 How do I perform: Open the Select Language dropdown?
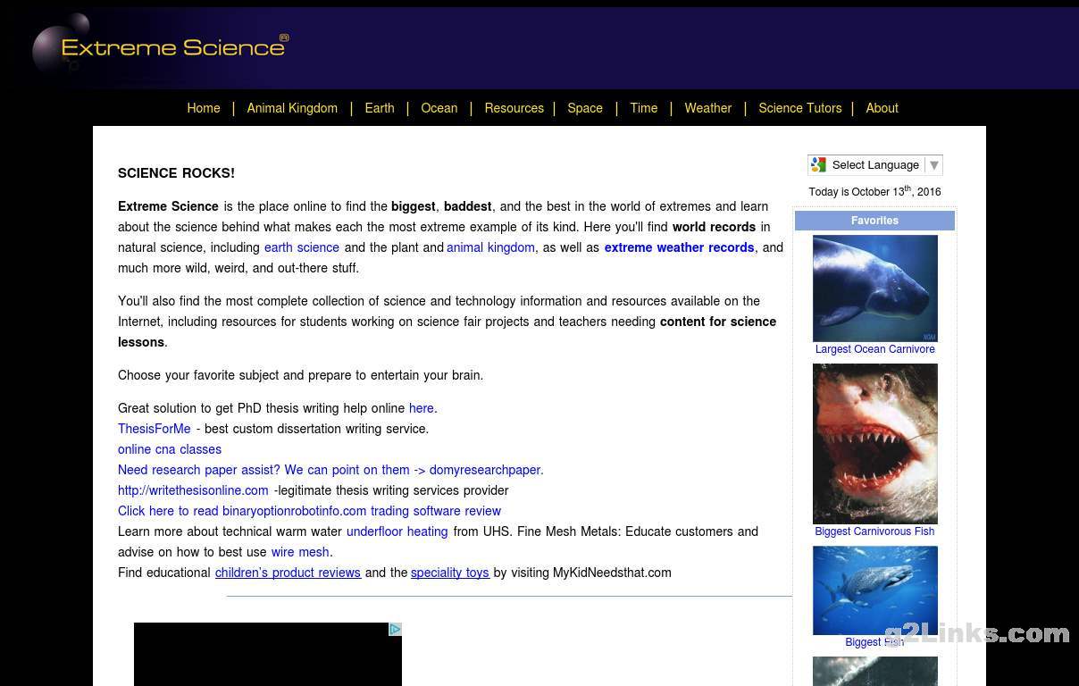(875, 165)
